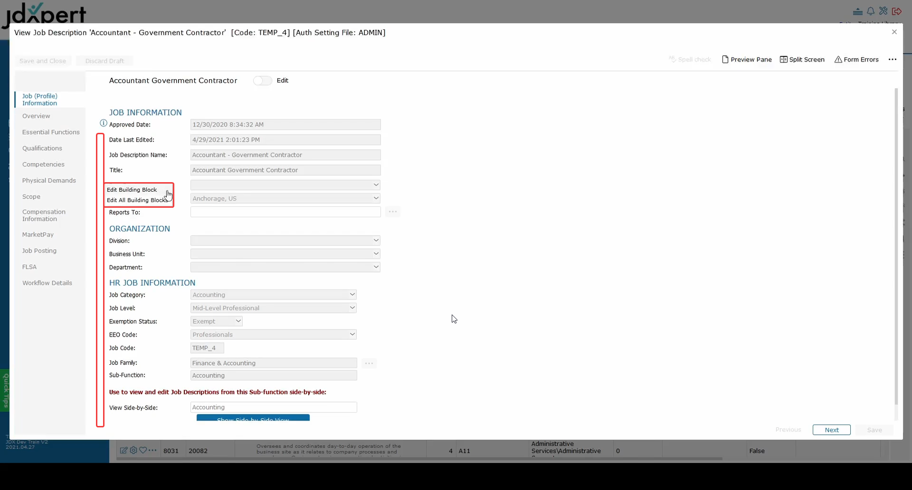Show Form Errors warning

coord(856,59)
